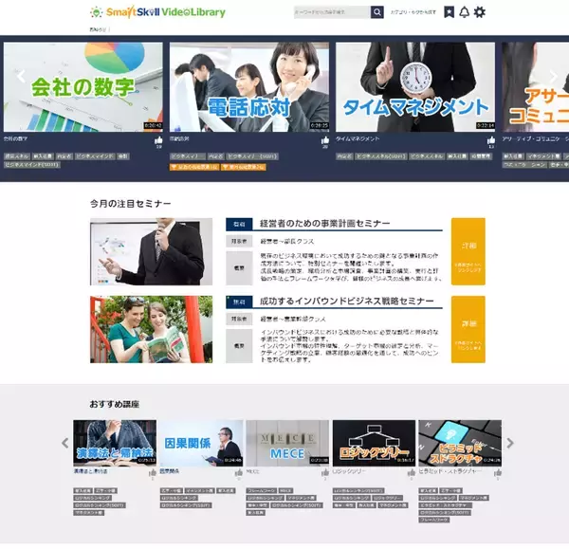Click the ピラミッド・ストラクチャー title below its thumbnail

point(450,471)
